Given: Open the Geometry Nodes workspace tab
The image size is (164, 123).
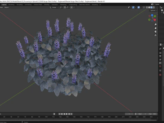Looking at the screenshot, I should (84, 5).
